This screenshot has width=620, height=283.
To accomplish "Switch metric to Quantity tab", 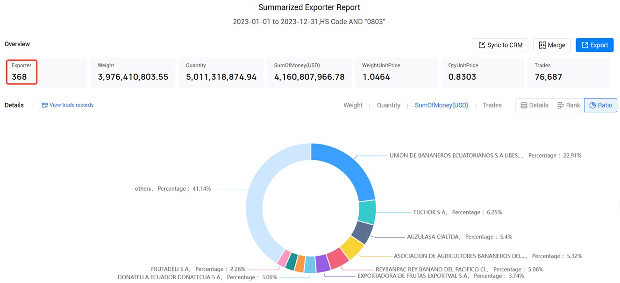I will 389,105.
